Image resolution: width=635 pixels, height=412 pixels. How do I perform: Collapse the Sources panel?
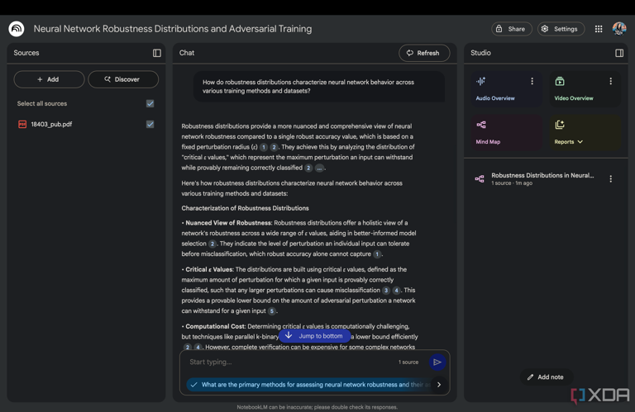[x=157, y=53]
